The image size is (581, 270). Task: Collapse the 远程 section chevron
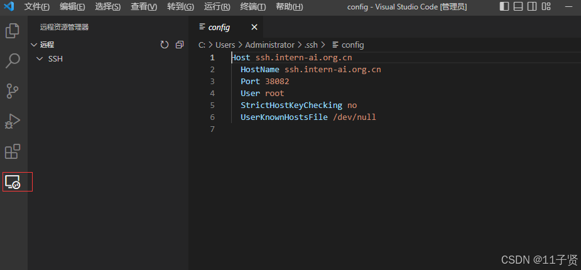[34, 45]
